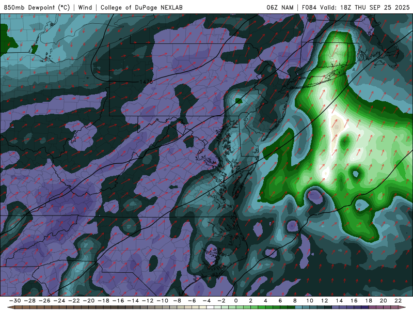Click the '12' colorbar scale label
Screen dimensions: 413x310
(x=325, y=301)
